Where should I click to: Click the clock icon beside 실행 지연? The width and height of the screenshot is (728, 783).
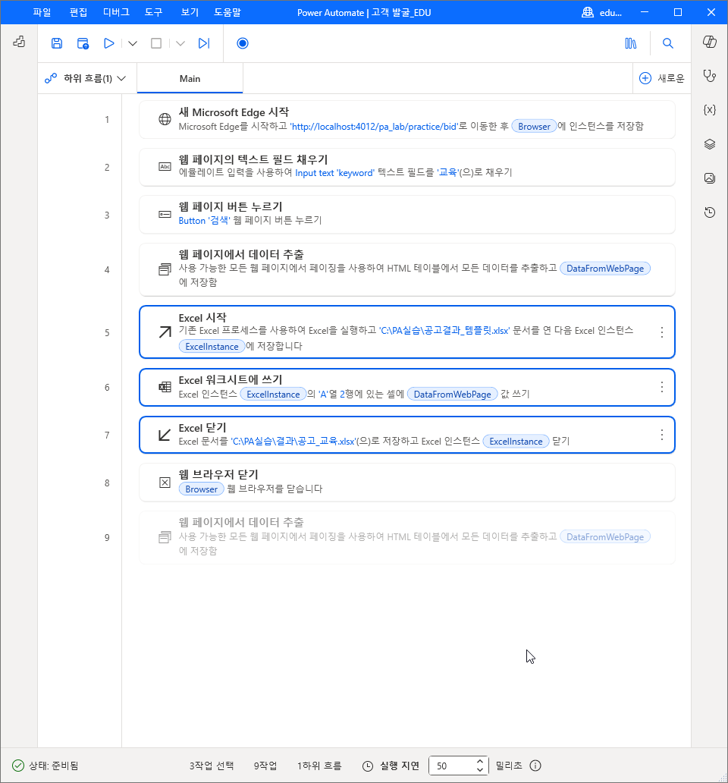368,766
